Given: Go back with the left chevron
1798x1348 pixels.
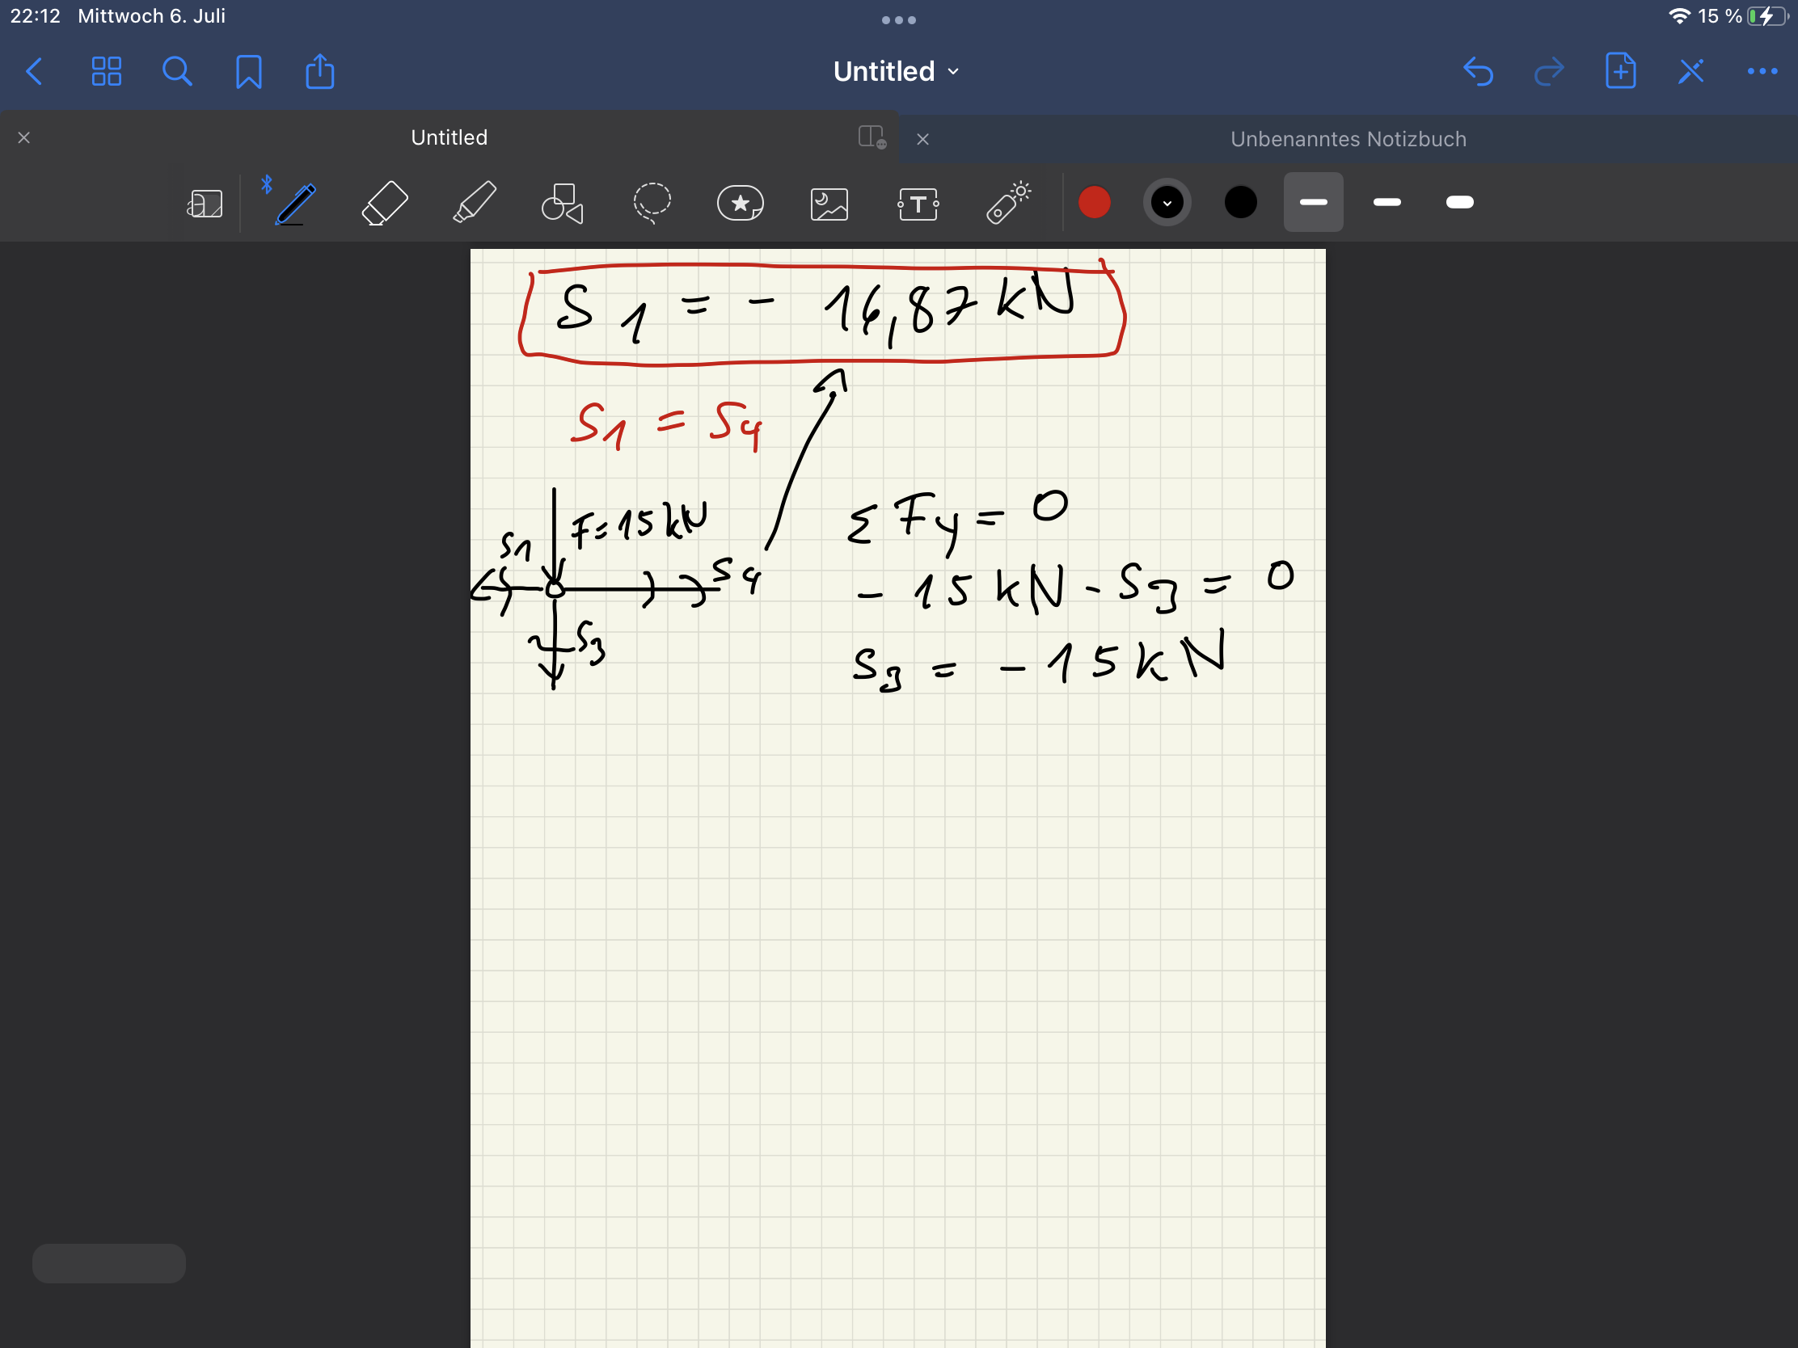Looking at the screenshot, I should [34, 71].
